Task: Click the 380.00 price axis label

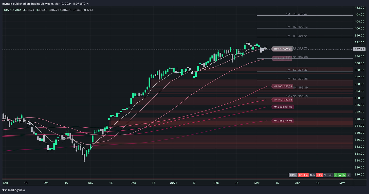Action: click(x=359, y=63)
